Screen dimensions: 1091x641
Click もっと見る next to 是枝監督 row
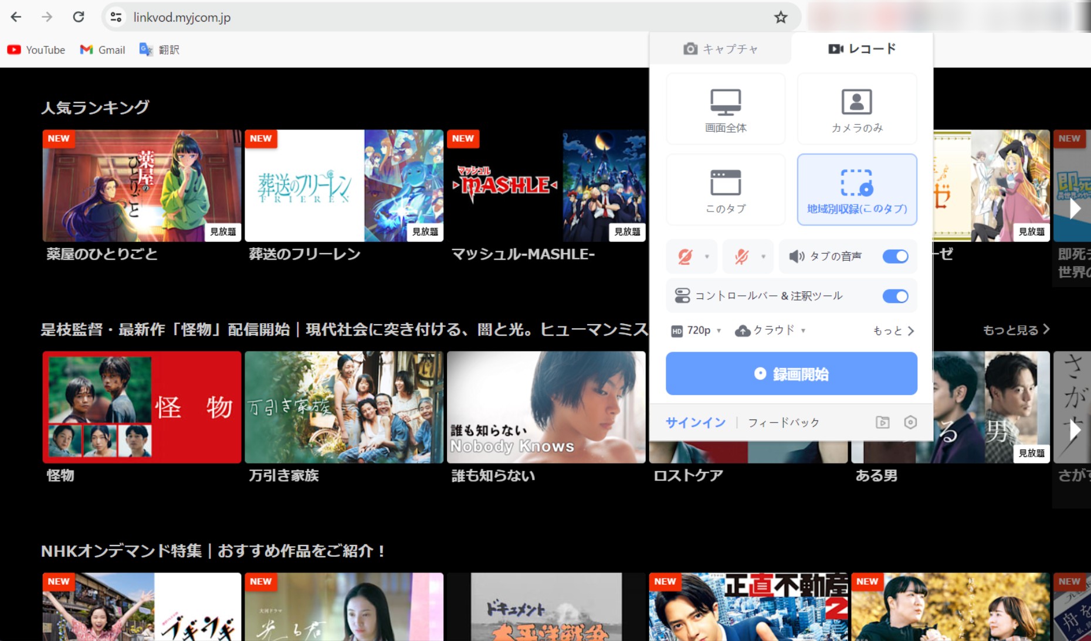(x=1016, y=330)
